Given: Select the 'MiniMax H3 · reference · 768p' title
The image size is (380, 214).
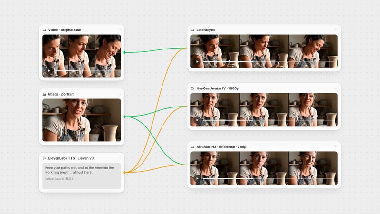Looking at the screenshot, I should pos(221,147).
